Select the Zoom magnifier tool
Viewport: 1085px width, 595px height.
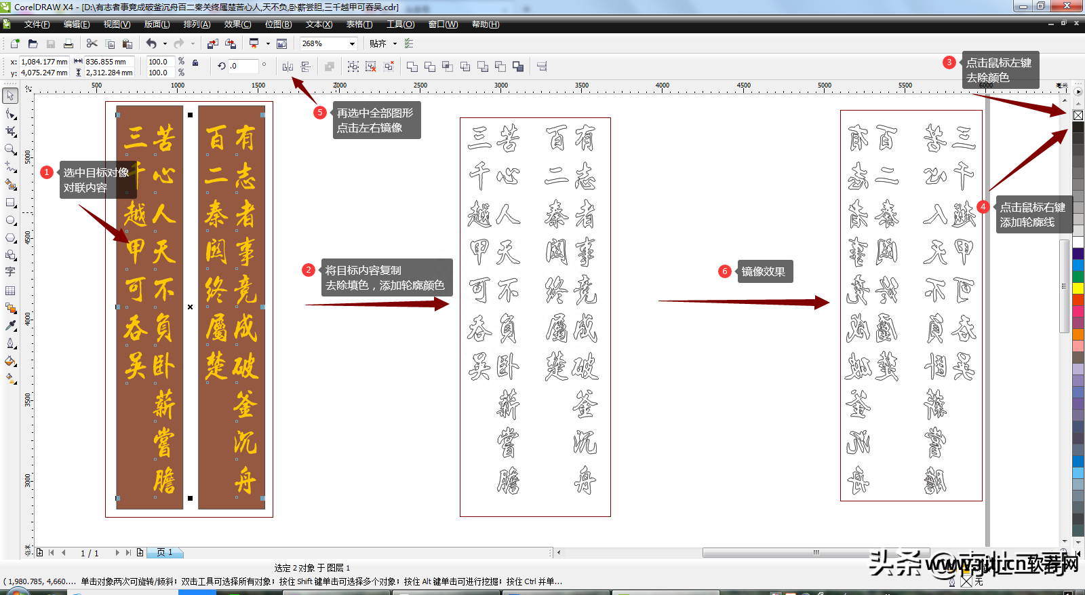click(x=10, y=149)
